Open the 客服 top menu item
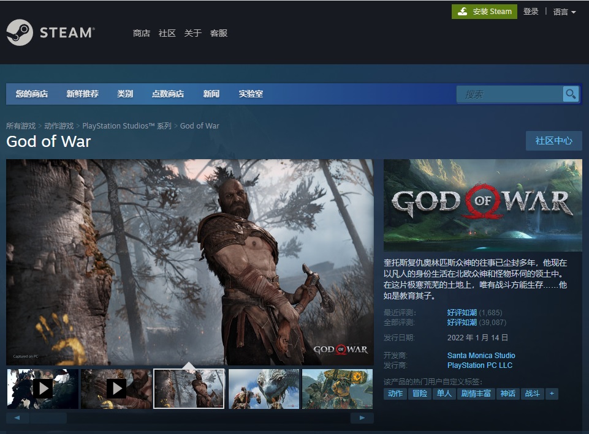The image size is (589, 434). point(219,34)
